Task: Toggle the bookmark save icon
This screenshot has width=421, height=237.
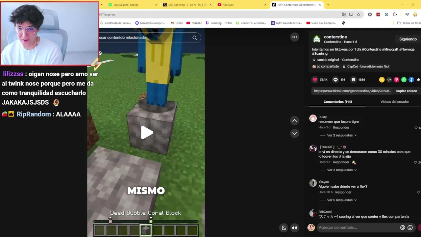Action: (x=353, y=80)
